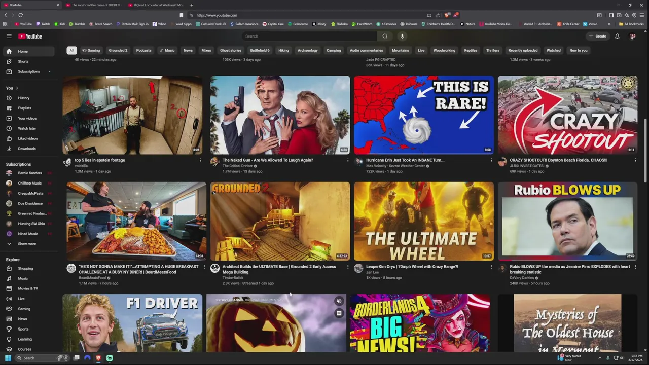The width and height of the screenshot is (649, 365).
Task: Open Rubio BLOWS UP video thumbnail
Action: 567,221
